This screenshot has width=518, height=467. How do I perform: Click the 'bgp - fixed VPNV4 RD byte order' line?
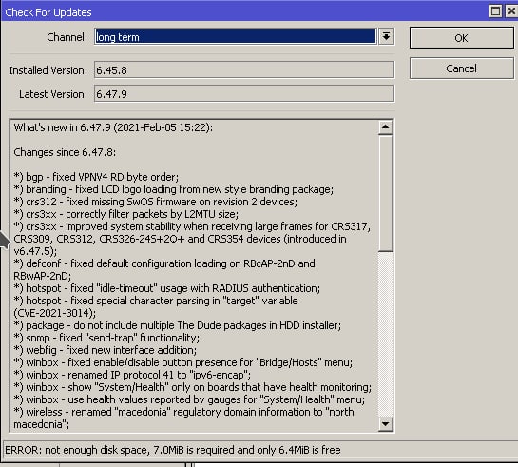click(x=96, y=177)
